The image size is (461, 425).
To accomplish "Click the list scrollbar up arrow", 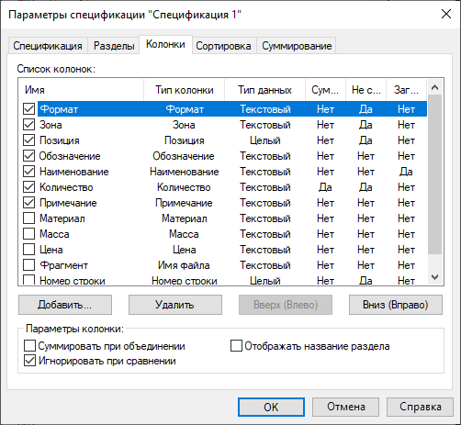I will point(434,87).
